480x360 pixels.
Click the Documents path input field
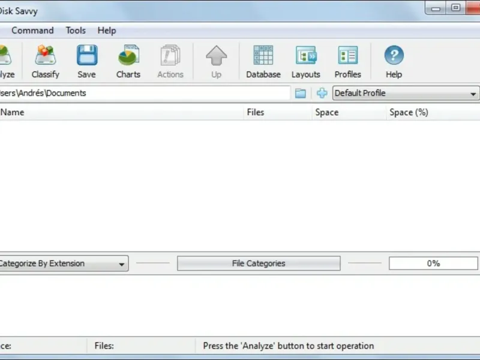(x=145, y=93)
